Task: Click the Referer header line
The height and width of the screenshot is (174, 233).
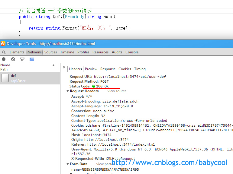Action: click(x=113, y=144)
